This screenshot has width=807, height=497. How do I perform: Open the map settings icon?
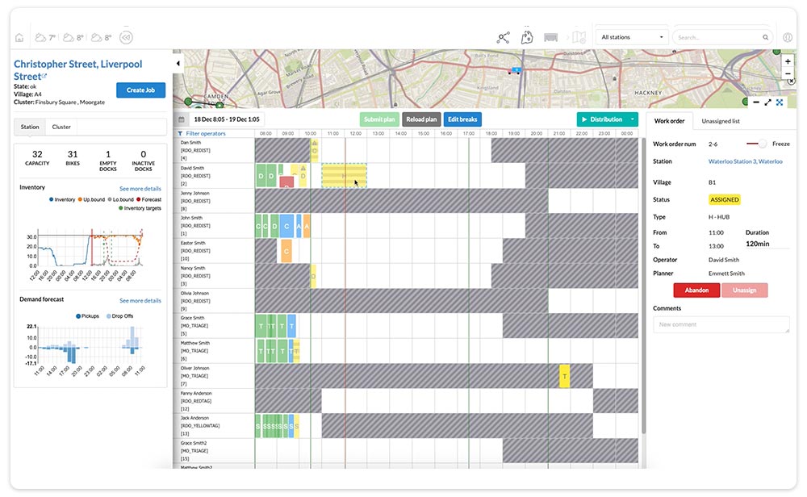(579, 38)
